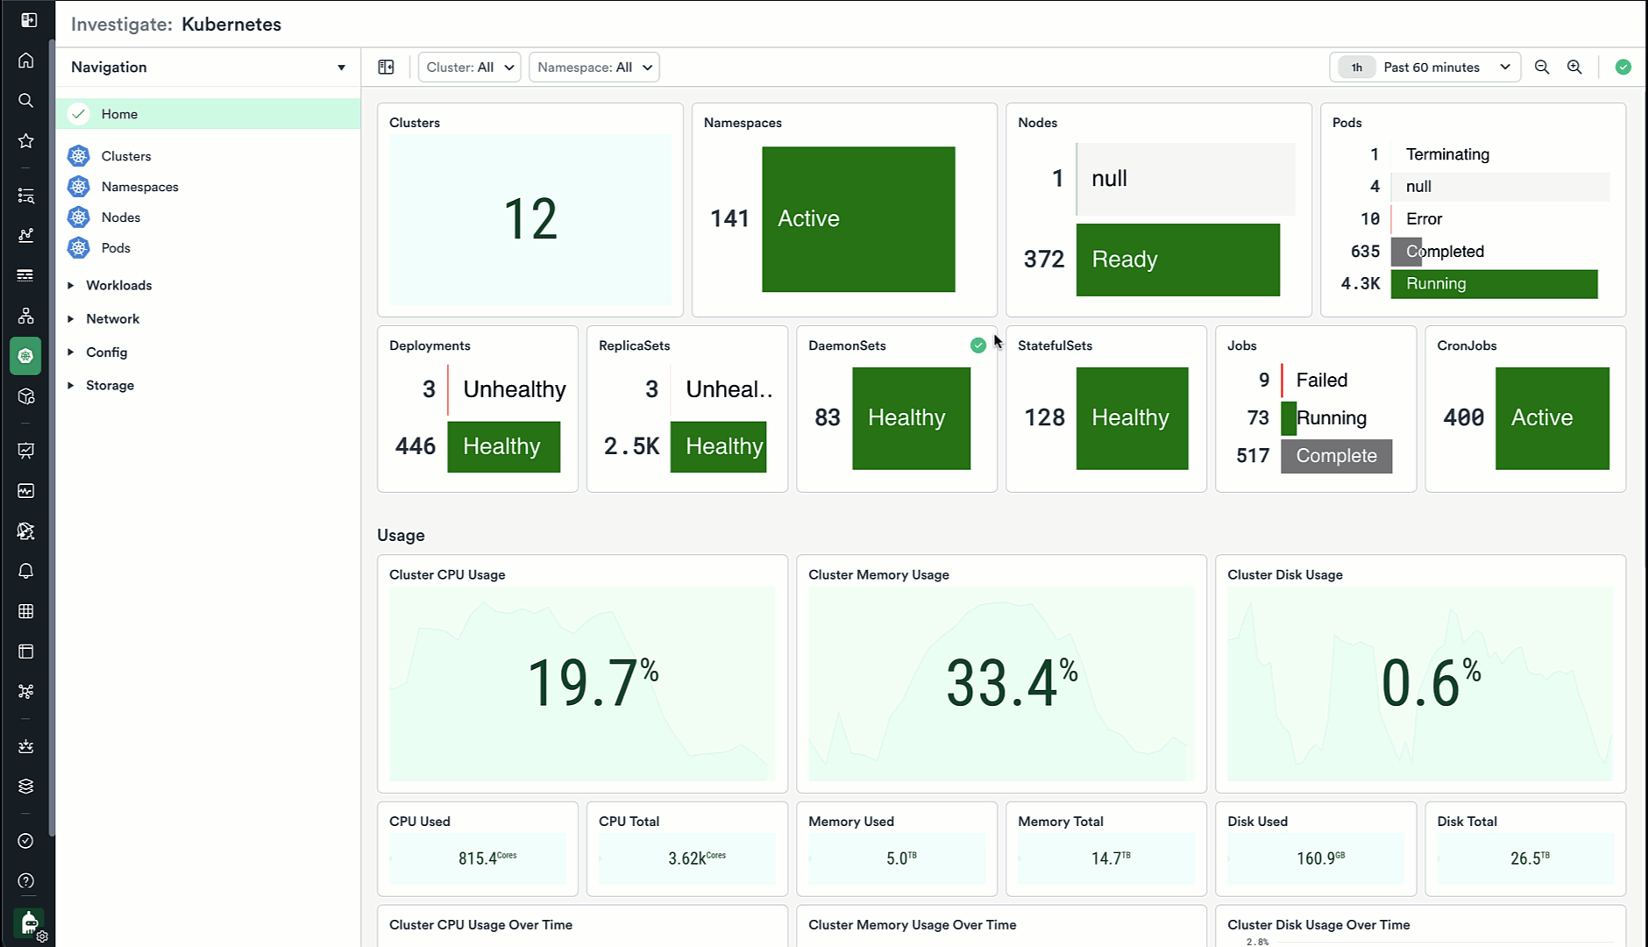This screenshot has width=1648, height=947.
Task: Open the Alerts bell icon in sidebar
Action: coord(26,571)
